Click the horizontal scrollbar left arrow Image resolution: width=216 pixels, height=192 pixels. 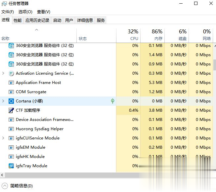pyautogui.click(x=2, y=175)
